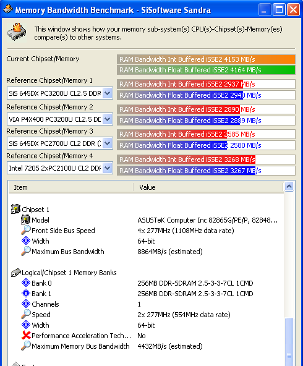
Task: Click the Intel 7205 2xPC2100U combo box
Action: (x=60, y=168)
